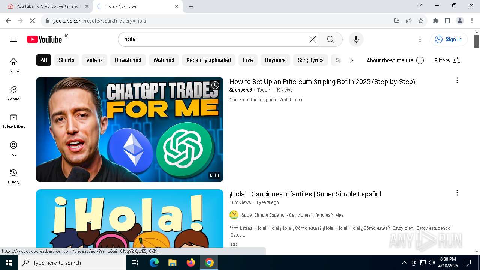Open the Chrome profile avatar icon
480x270 pixels.
459,21
